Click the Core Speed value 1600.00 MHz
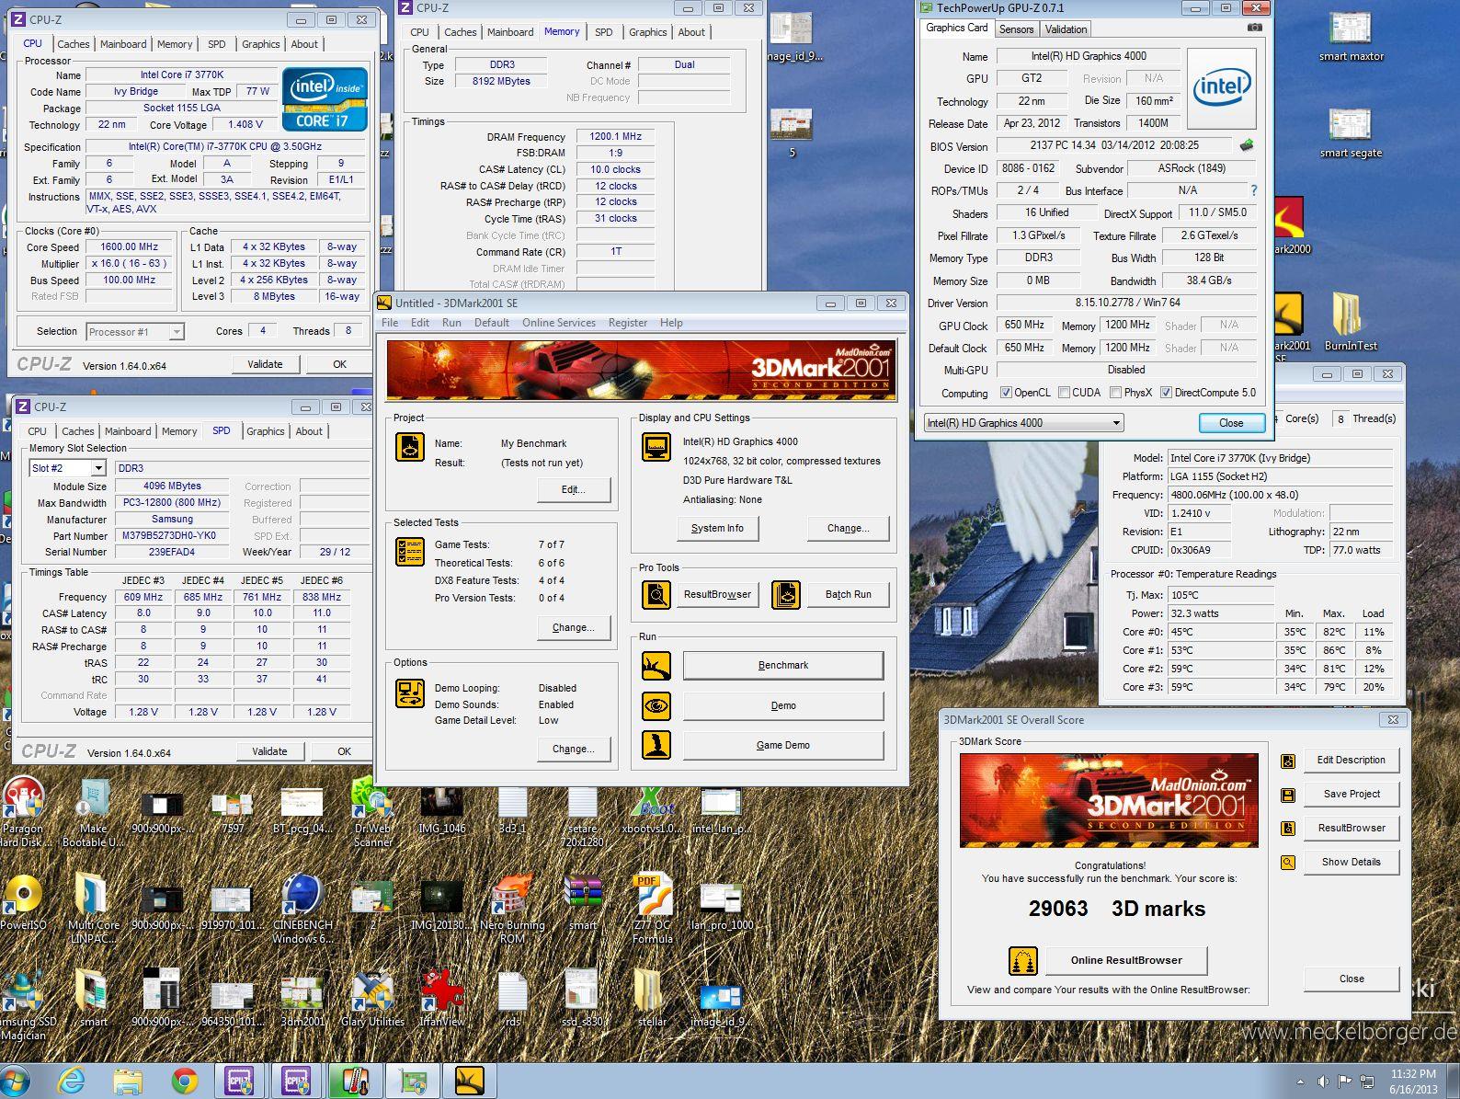The height and width of the screenshot is (1099, 1460). 130,247
